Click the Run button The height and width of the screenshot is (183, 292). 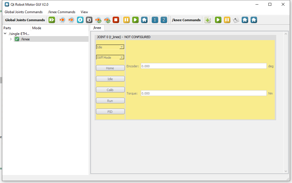pyautogui.click(x=110, y=101)
